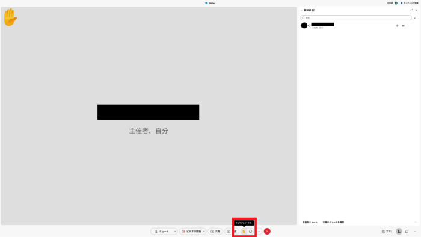
Task: Open ミーティング情報 meeting info
Action: (x=410, y=3)
